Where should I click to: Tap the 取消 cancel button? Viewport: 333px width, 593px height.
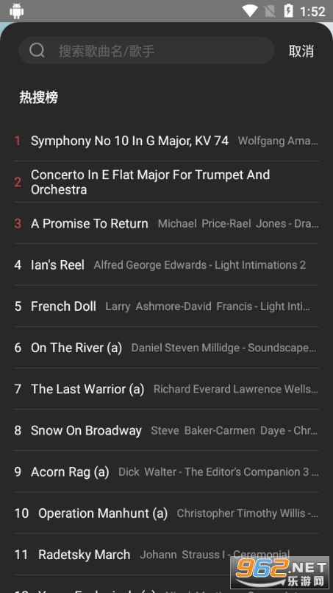(301, 51)
